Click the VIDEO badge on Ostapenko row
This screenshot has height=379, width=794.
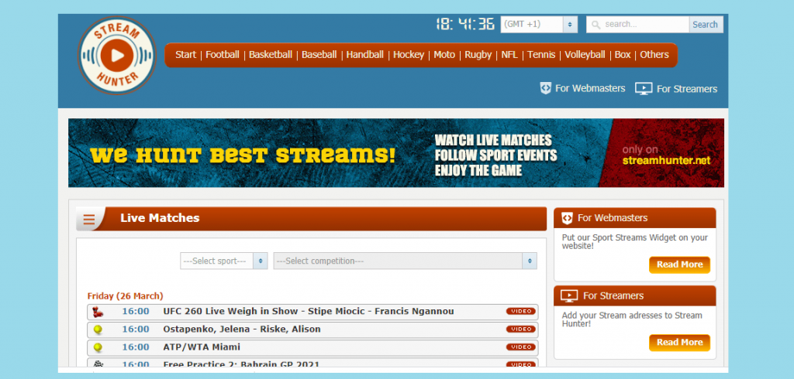pyautogui.click(x=520, y=329)
